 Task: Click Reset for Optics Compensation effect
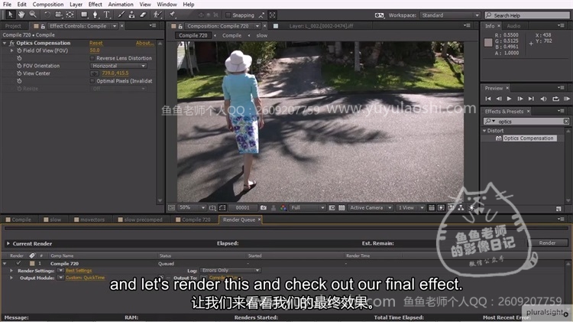point(96,43)
